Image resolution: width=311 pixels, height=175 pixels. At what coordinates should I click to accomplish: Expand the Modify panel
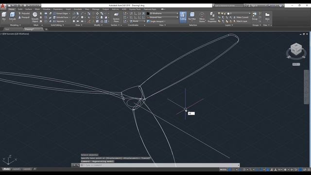click(98, 25)
